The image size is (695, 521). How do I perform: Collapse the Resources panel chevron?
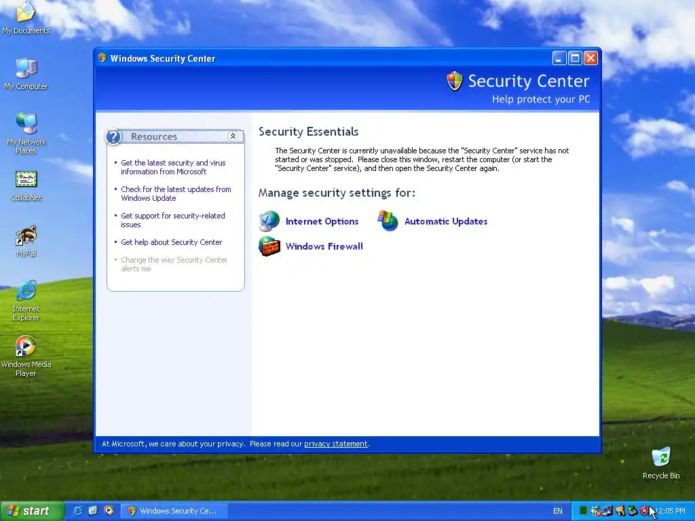pyautogui.click(x=233, y=136)
